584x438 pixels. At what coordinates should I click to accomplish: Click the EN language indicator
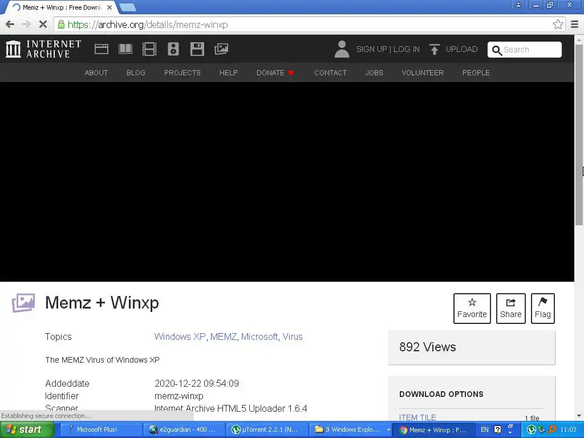pos(485,430)
